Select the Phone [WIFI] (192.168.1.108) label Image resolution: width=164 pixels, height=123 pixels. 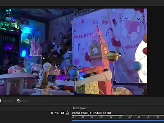coord(91,113)
